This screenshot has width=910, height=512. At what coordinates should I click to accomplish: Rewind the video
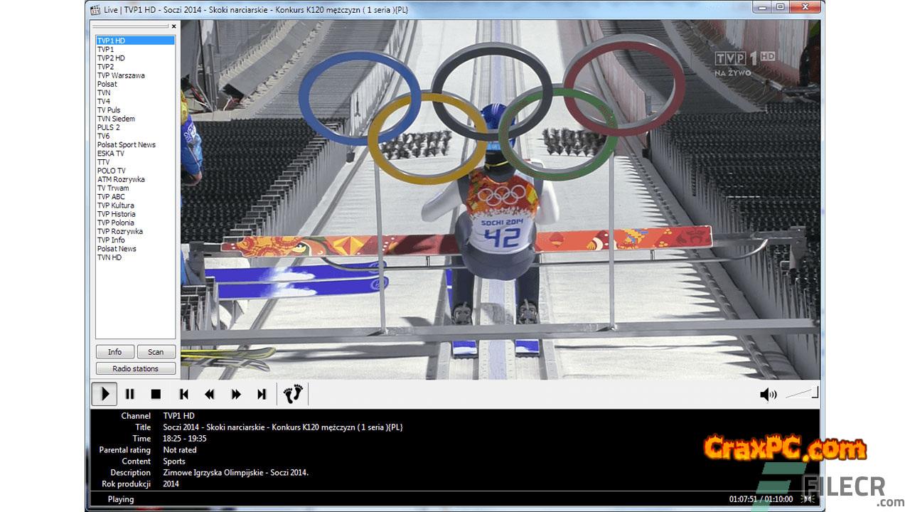210,394
